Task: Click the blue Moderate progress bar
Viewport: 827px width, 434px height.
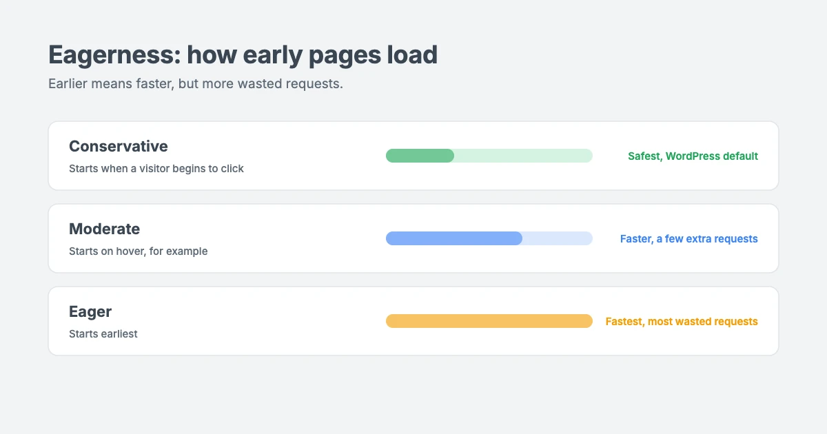Action: [x=489, y=238]
